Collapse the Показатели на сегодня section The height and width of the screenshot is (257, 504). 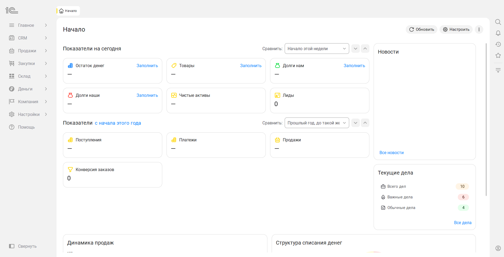(365, 49)
